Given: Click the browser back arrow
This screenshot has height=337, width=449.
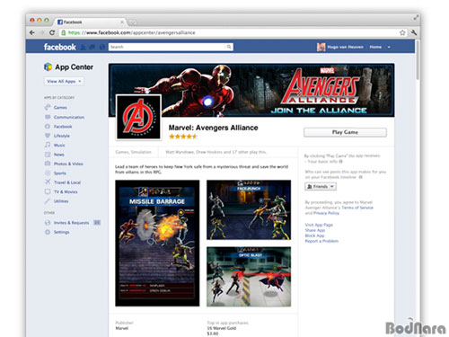Looking at the screenshot, I should [32, 32].
